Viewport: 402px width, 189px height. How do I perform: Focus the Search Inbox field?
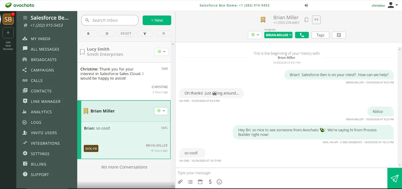[x=110, y=20]
